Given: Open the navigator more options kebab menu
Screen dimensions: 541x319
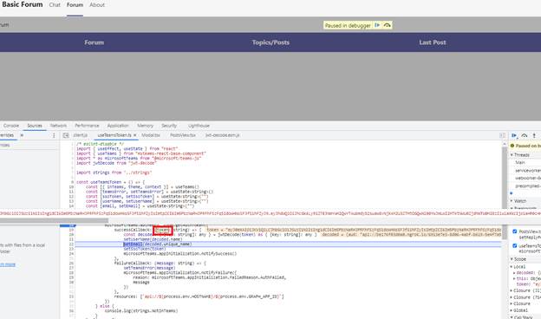Looking at the screenshot, I should tap(54, 135).
